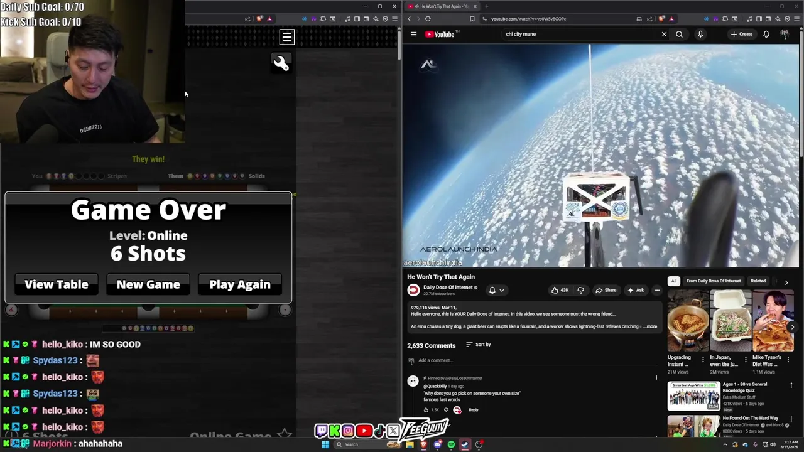Viewport: 804px width, 452px height.
Task: Reload the YouTube page
Action: click(x=428, y=19)
